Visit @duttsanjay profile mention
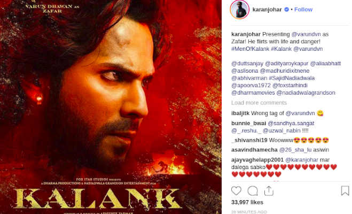Viewport: 352px width, 214px height. (x=247, y=63)
